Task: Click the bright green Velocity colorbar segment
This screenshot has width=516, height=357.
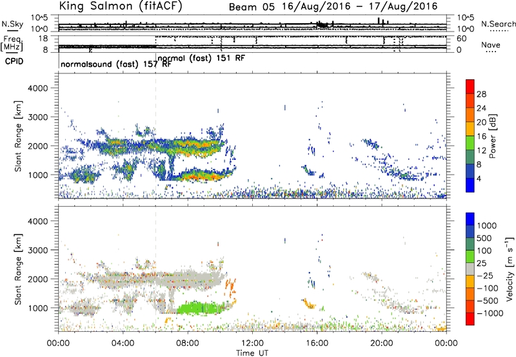Action: [470, 256]
